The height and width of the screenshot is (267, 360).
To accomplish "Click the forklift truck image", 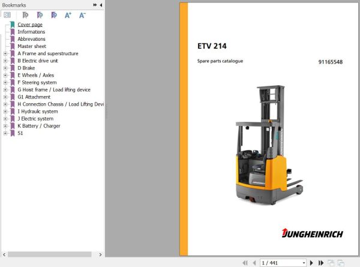I will (x=269, y=145).
